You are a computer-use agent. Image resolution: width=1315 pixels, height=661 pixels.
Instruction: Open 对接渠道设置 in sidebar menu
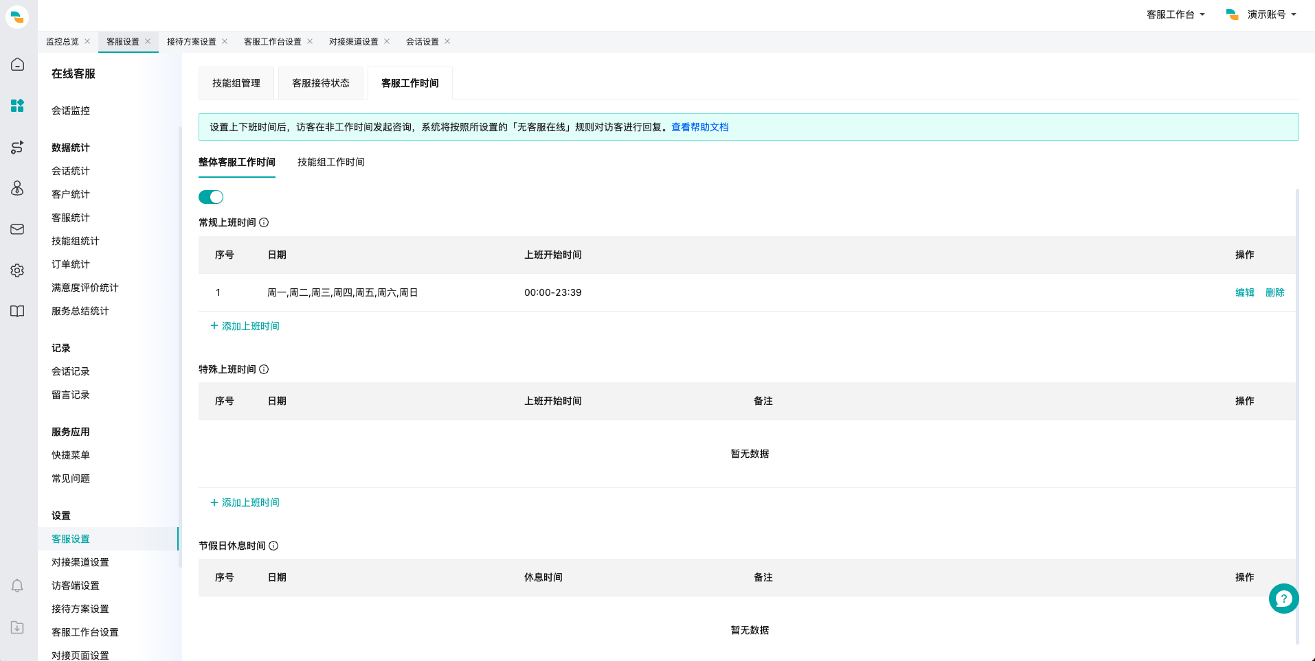click(x=80, y=562)
